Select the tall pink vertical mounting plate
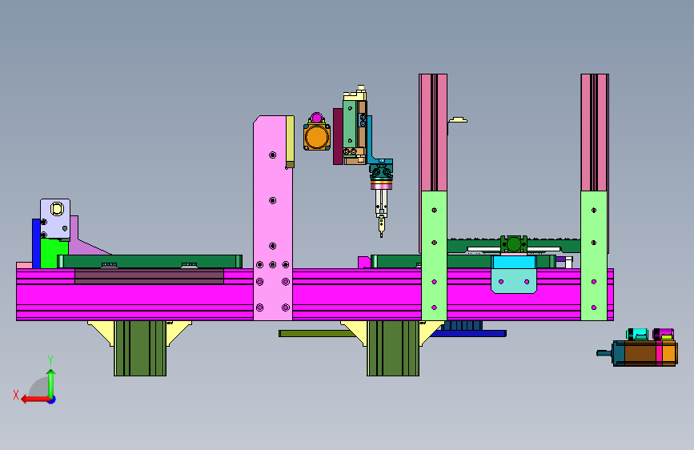Image resolution: width=694 pixels, height=450 pixels. tap(273, 218)
